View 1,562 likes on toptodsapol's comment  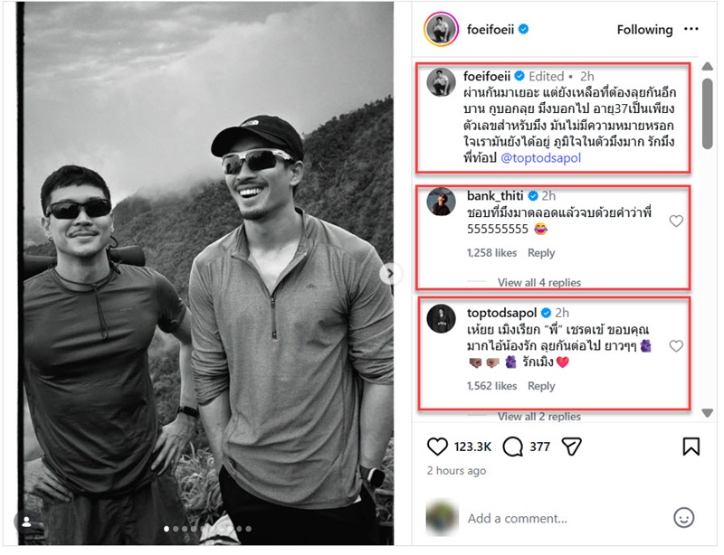tap(491, 386)
